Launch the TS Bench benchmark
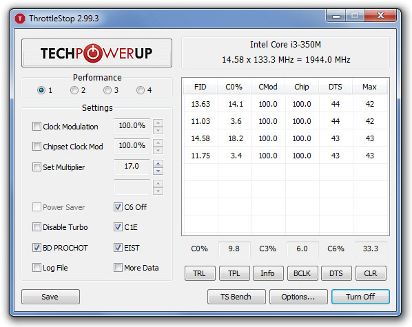The width and height of the screenshot is (412, 327). tap(236, 297)
